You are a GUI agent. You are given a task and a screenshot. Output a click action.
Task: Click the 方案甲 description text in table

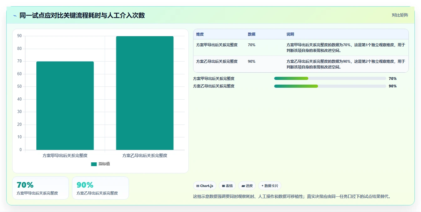point(346,47)
